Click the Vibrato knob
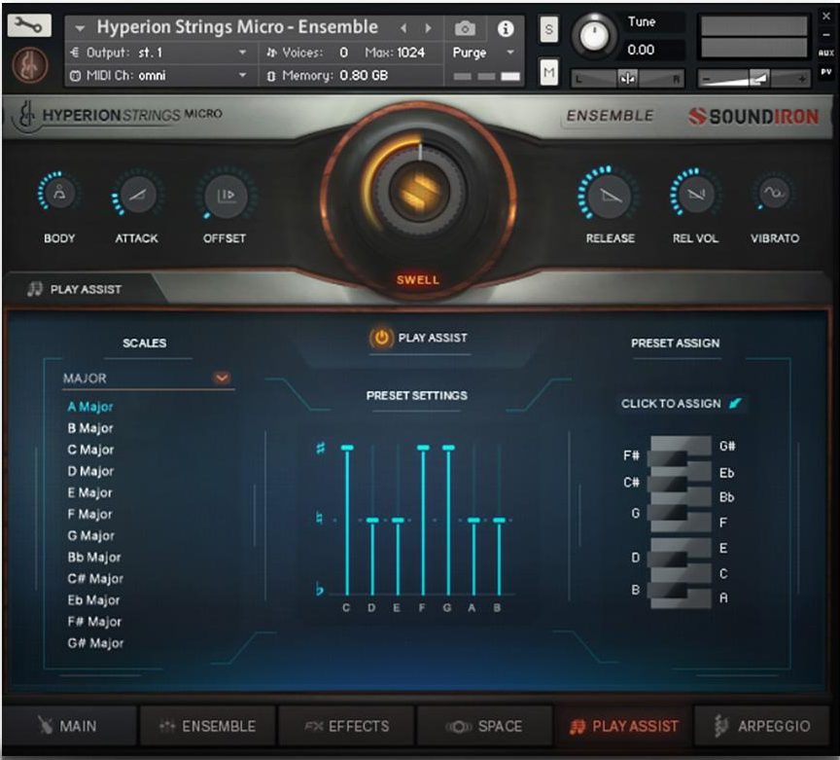The image size is (840, 760). 775,195
